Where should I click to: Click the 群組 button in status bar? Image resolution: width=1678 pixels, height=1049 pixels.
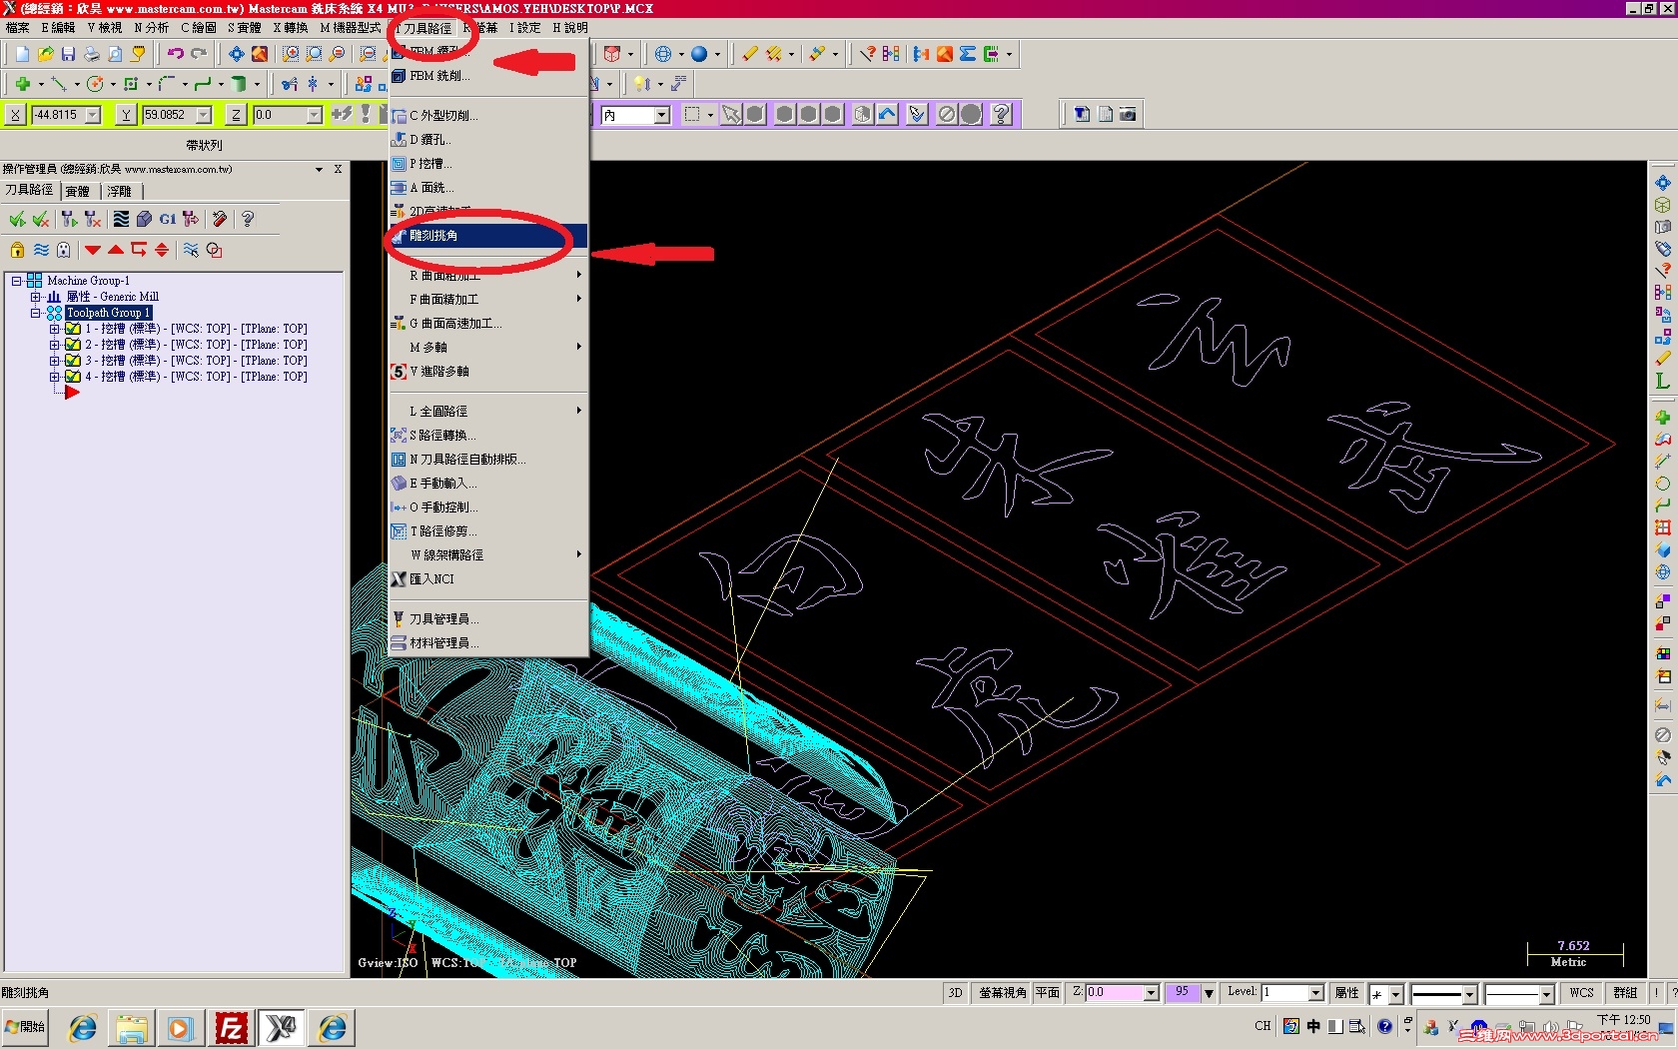click(1625, 993)
